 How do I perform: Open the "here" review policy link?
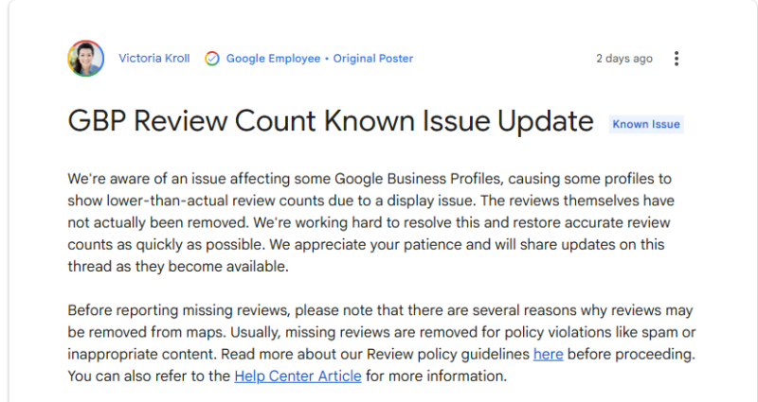548,355
